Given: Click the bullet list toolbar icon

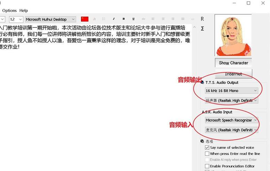Looking at the screenshot, I should 104,19.
